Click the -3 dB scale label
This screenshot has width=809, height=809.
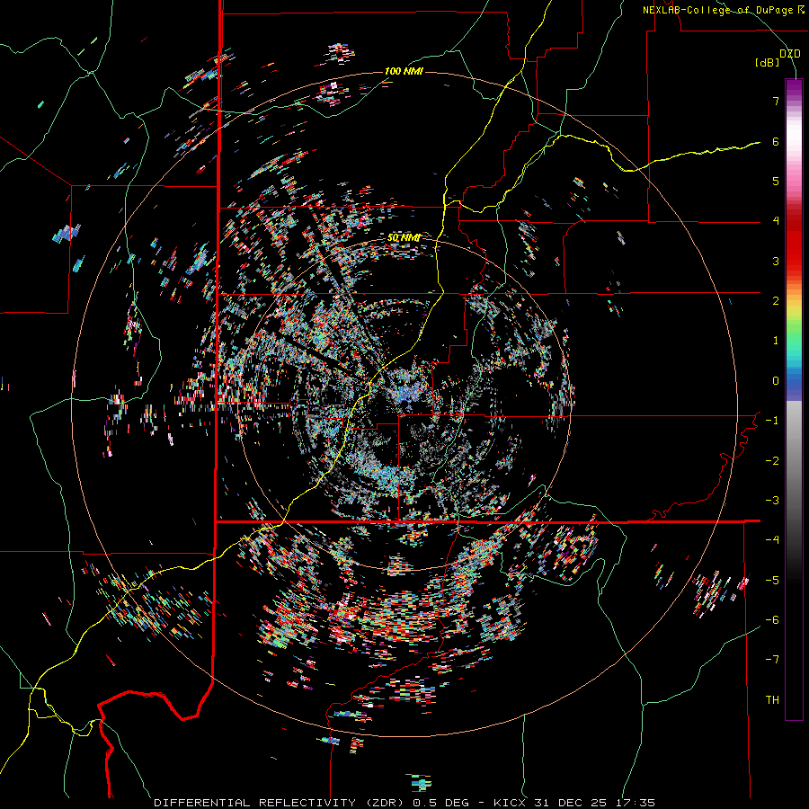[x=772, y=501]
